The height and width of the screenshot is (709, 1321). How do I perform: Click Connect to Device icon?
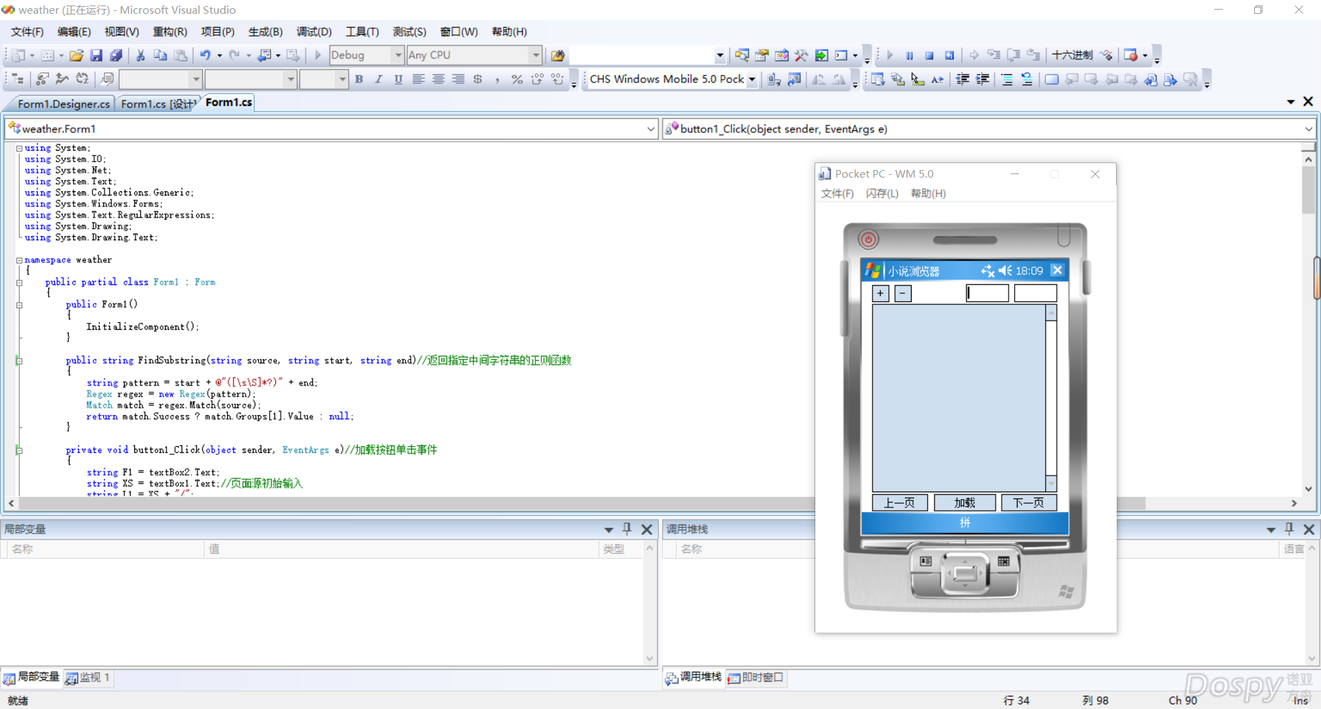pos(774,79)
